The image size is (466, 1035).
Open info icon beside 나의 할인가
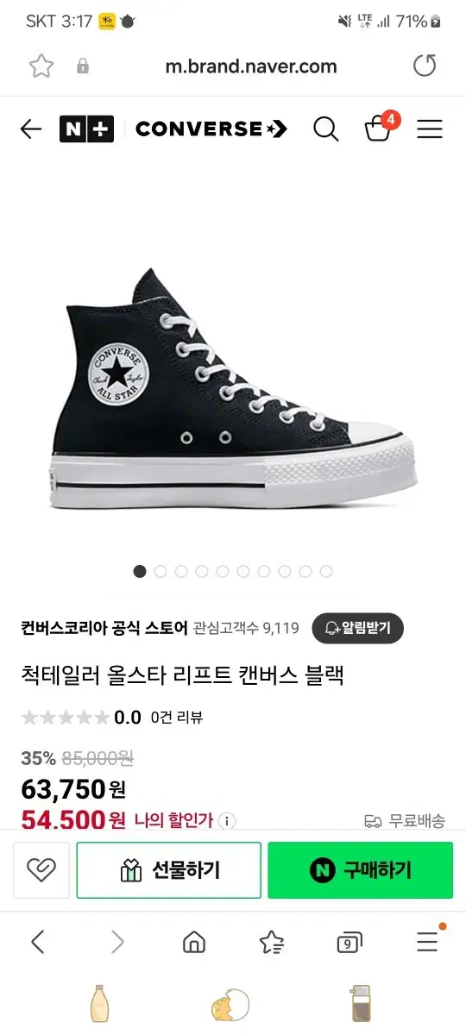point(227,820)
